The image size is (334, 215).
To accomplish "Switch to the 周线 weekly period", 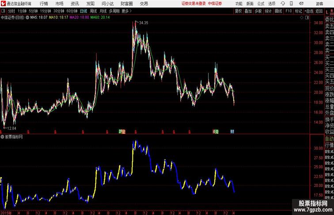I will click(93, 11).
